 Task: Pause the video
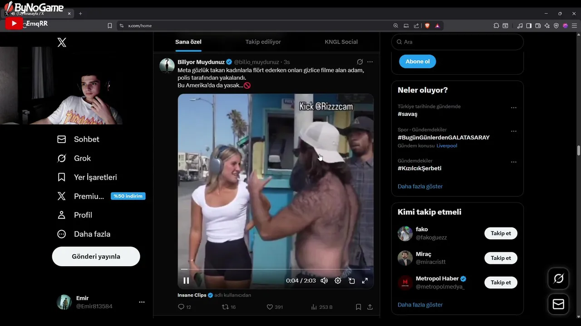[186, 281]
